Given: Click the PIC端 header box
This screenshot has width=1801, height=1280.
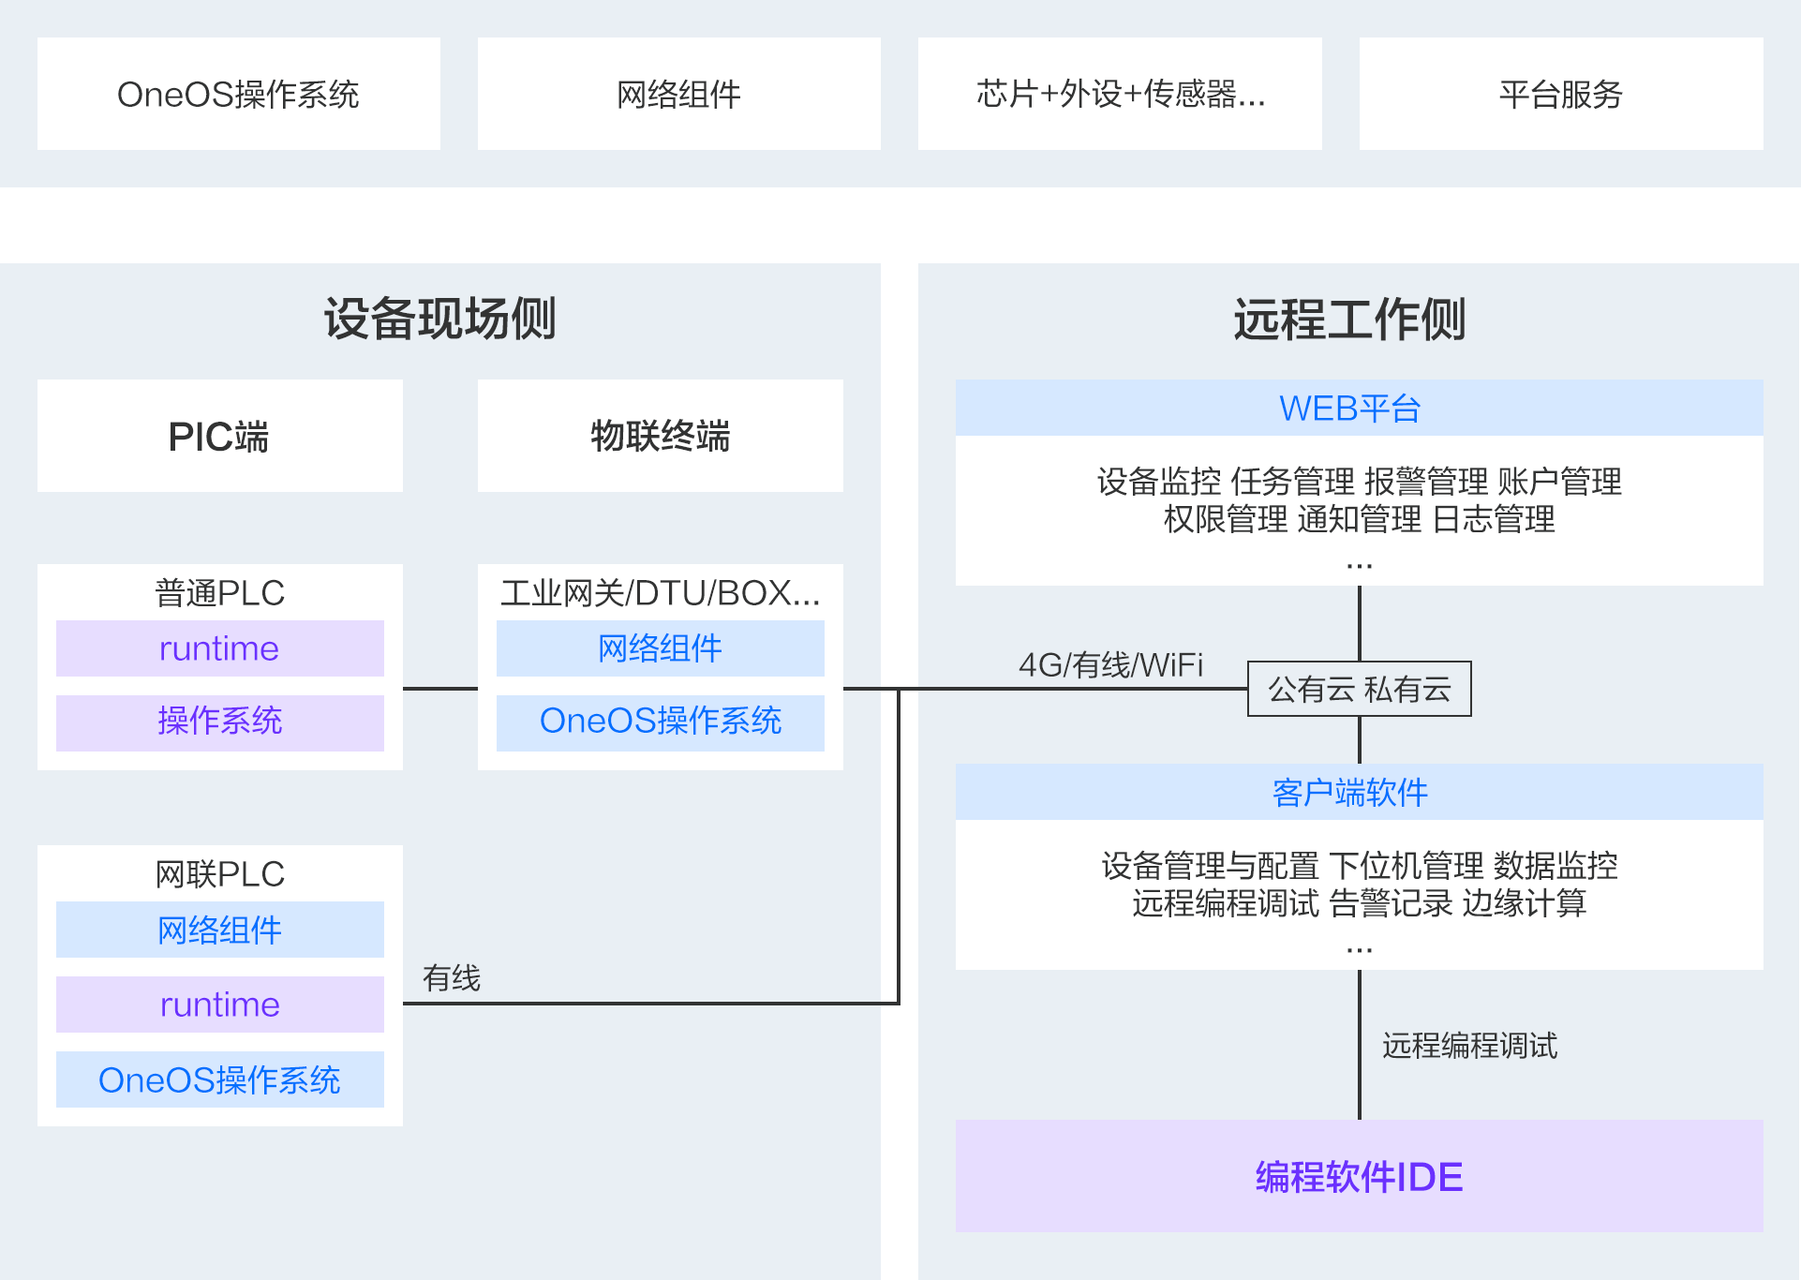Looking at the screenshot, I should coord(219,436).
